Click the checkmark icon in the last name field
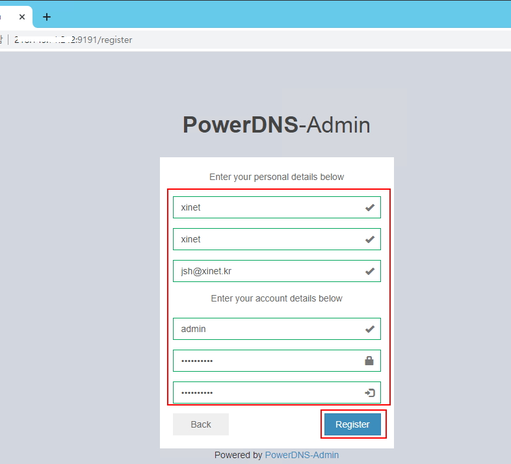This screenshot has width=511, height=464. (x=369, y=239)
